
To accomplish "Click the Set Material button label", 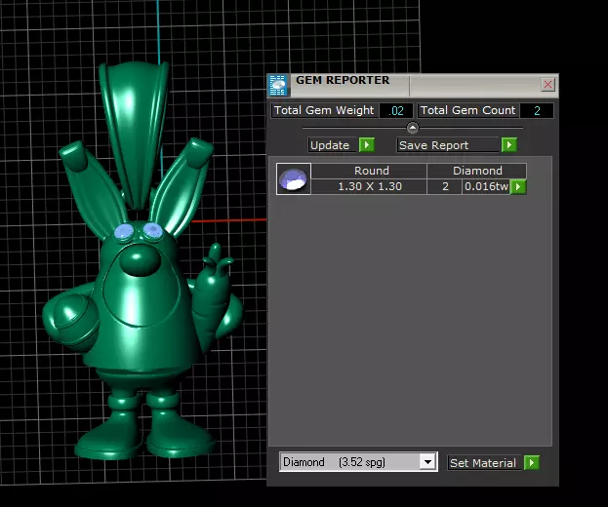I will (483, 463).
